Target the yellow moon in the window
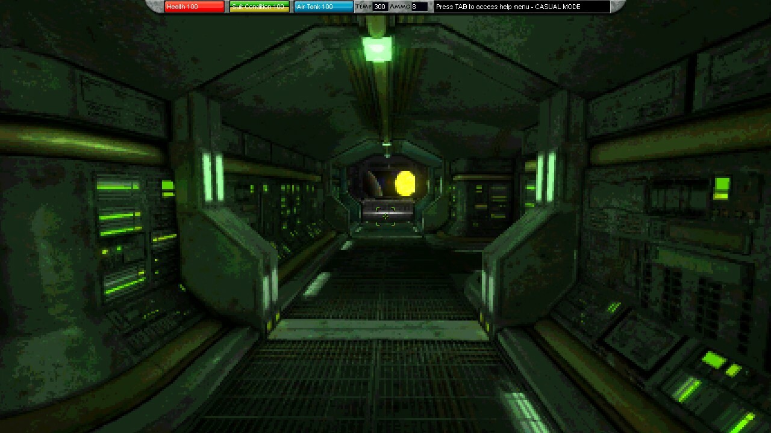This screenshot has height=433, width=771. pos(405,183)
